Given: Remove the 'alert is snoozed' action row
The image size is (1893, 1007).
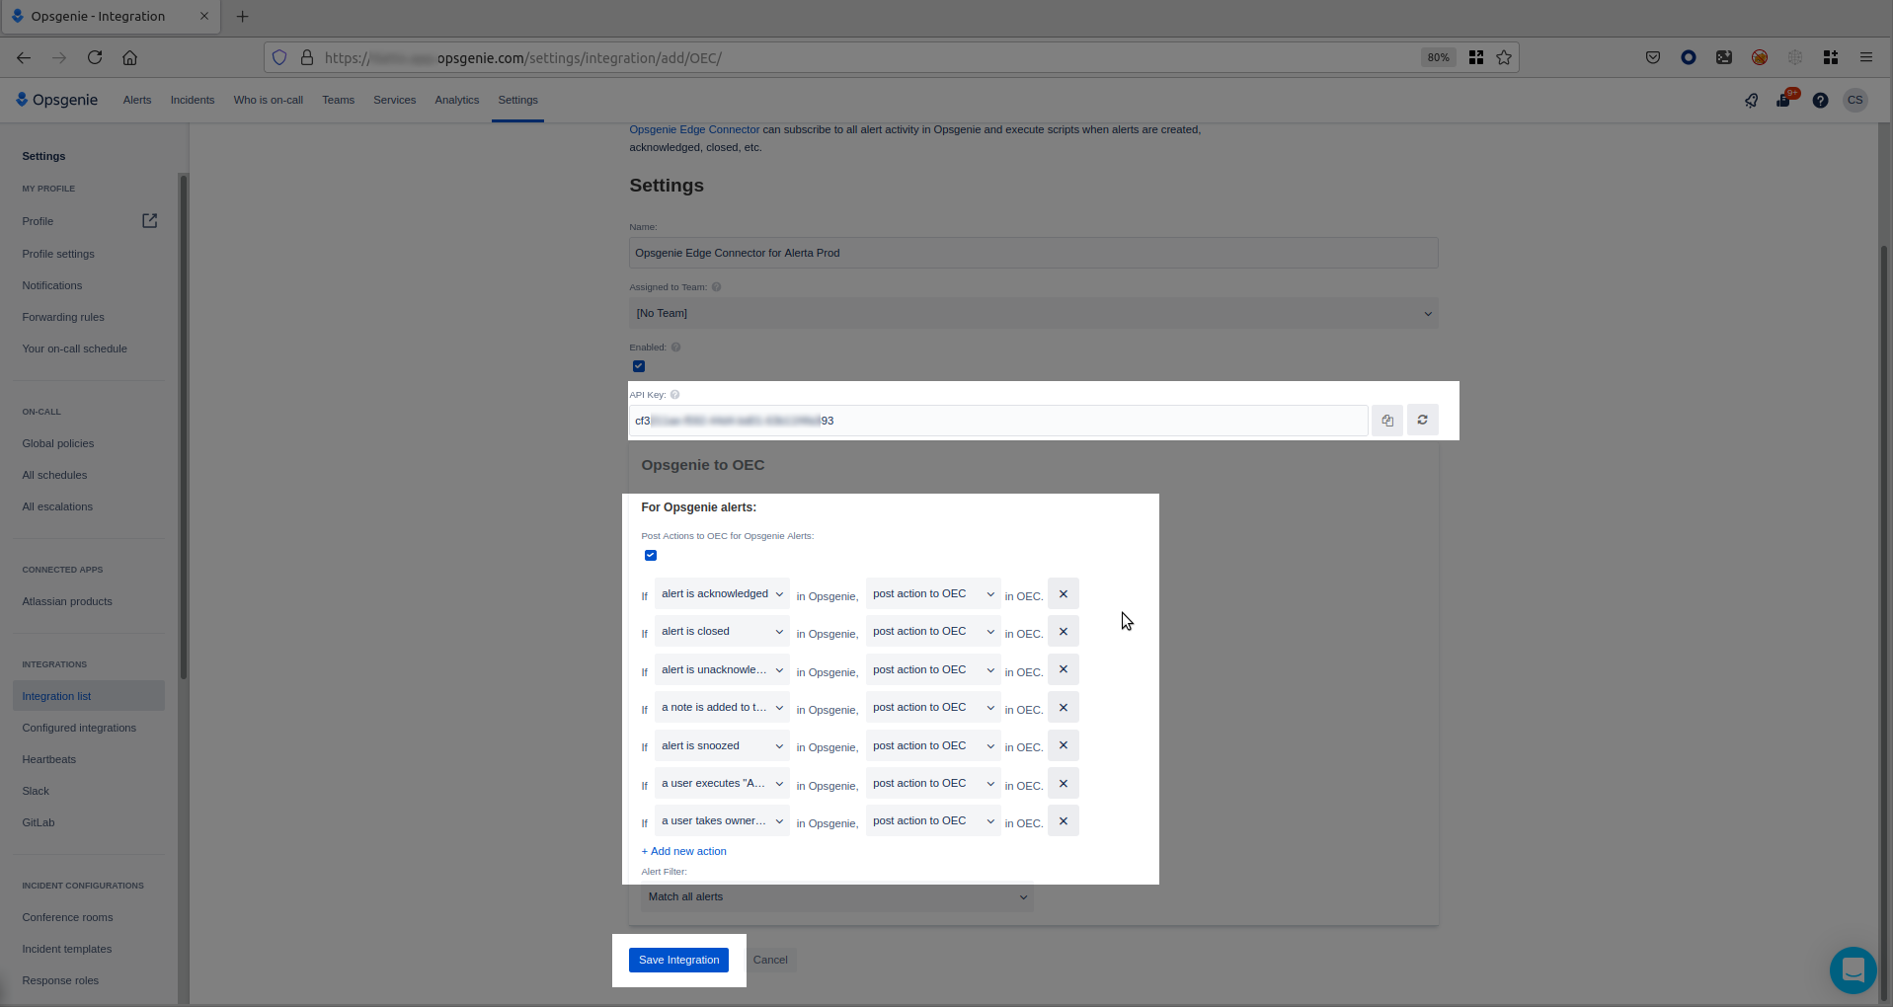Looking at the screenshot, I should click(x=1063, y=745).
